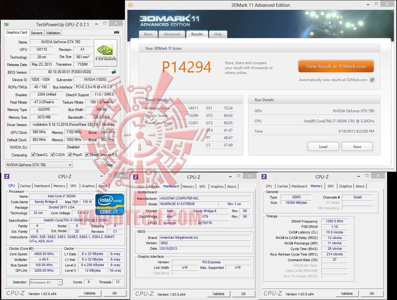Open SPD tab in CPU-Z processor window
The width and height of the screenshot is (397, 300).
pos(73,186)
